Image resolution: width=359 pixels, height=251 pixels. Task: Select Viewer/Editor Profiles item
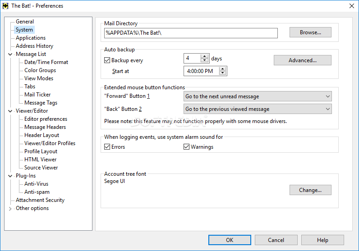(50, 143)
